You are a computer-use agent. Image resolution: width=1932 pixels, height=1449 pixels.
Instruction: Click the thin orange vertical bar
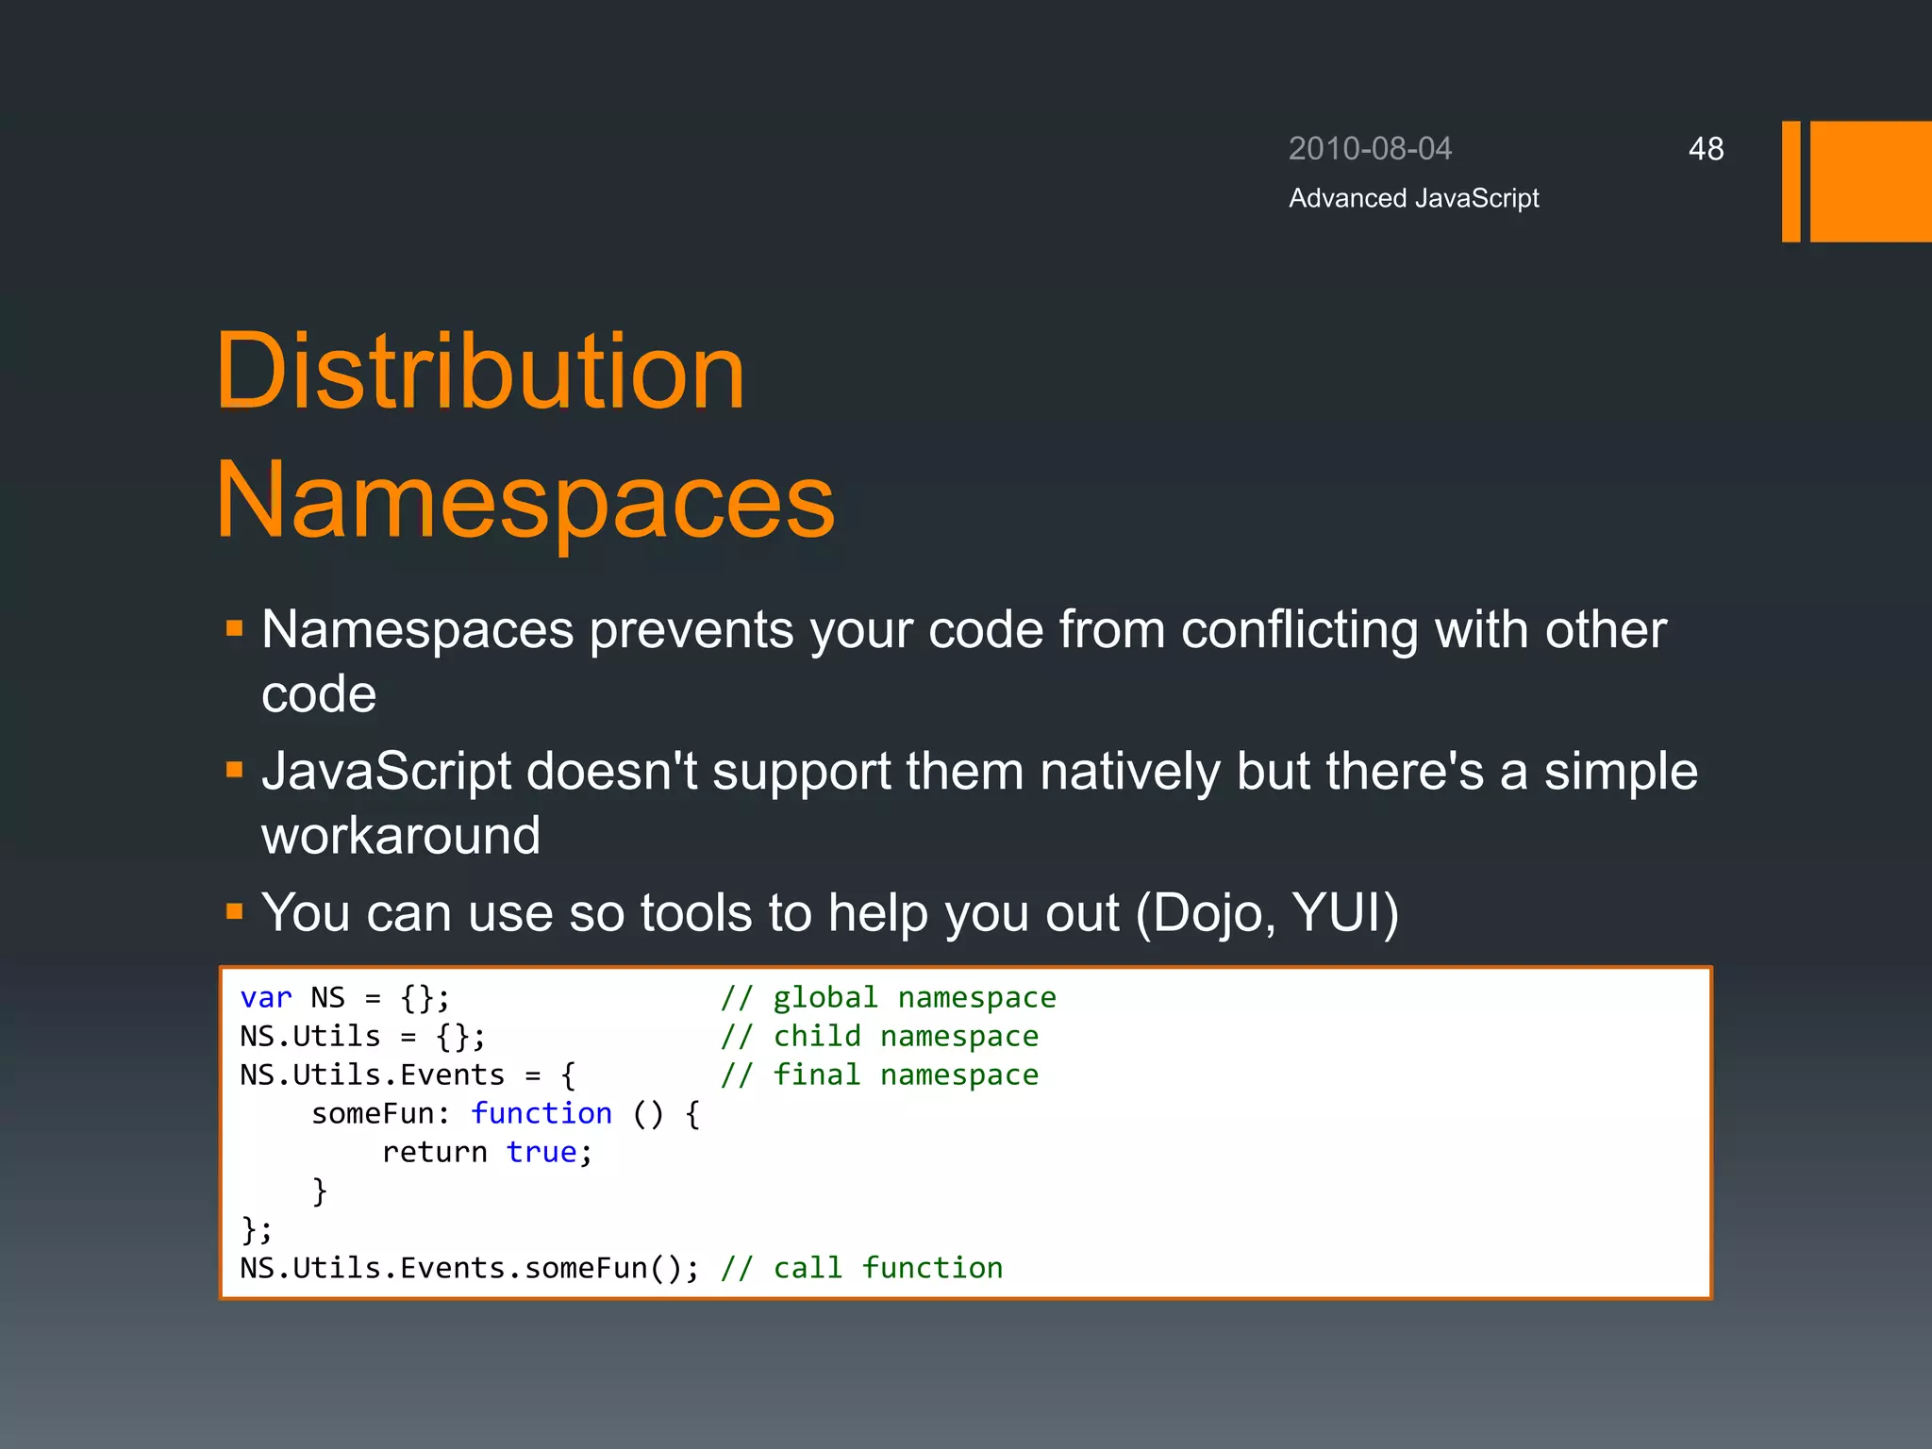[x=1790, y=181]
